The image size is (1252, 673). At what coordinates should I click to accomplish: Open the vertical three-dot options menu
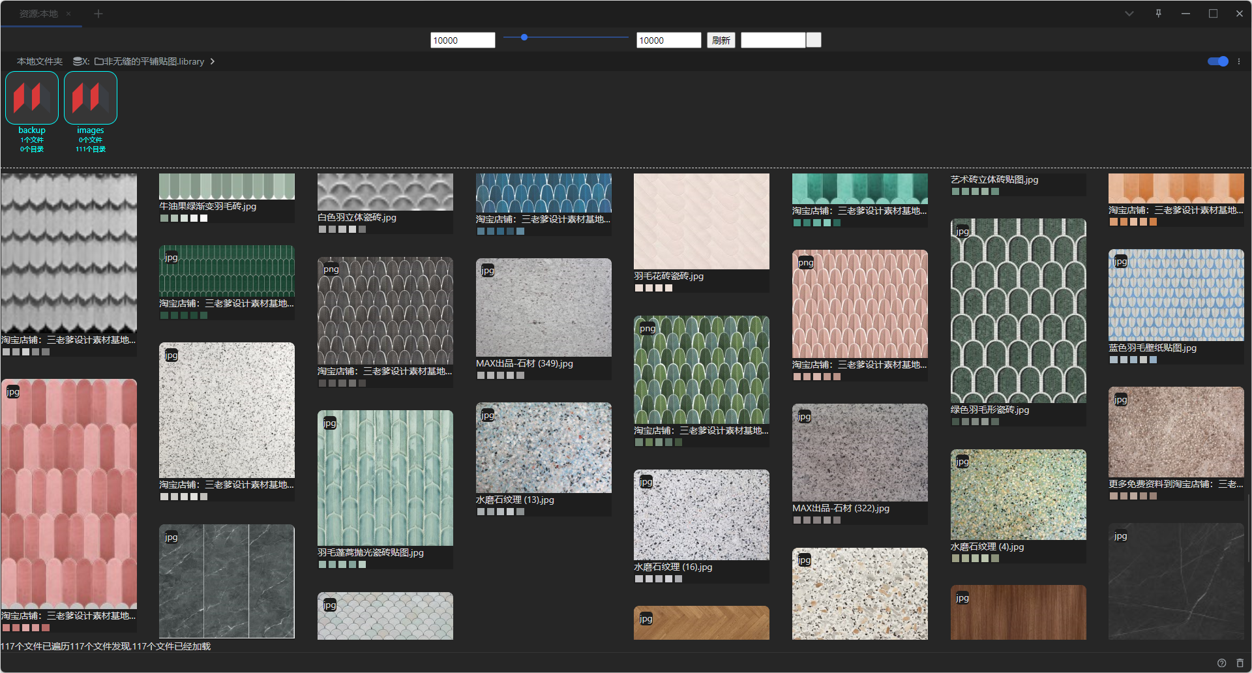pos(1239,61)
